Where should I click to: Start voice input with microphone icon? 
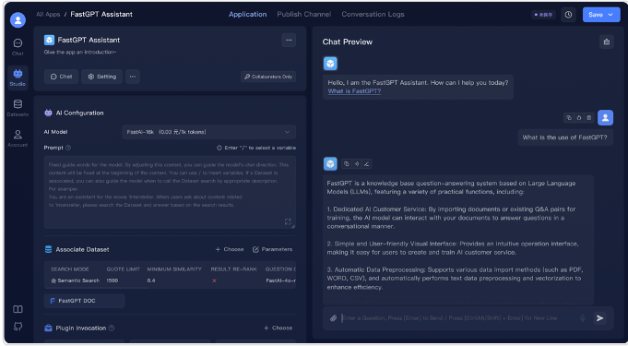tap(583, 318)
